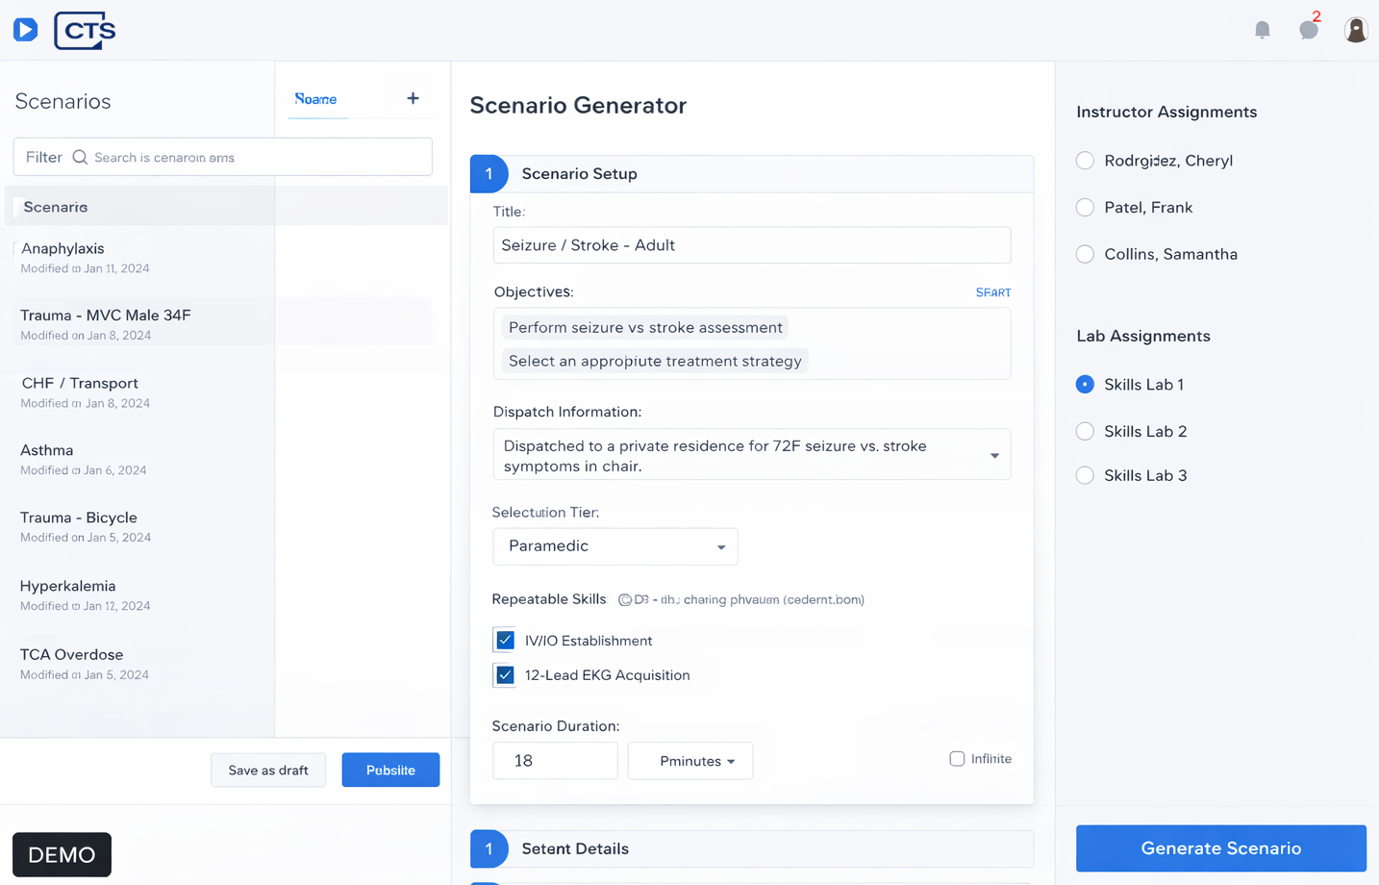Uncheck IV/IO Establishment checkbox

(505, 641)
